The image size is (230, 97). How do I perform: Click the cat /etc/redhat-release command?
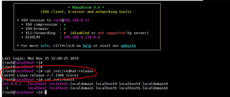(x=69, y=71)
